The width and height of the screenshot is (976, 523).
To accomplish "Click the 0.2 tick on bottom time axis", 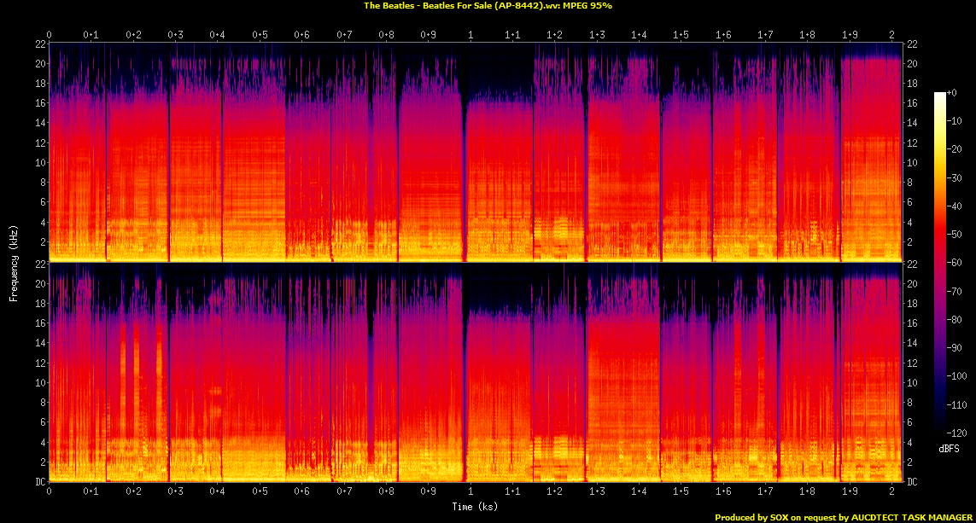I will (133, 492).
